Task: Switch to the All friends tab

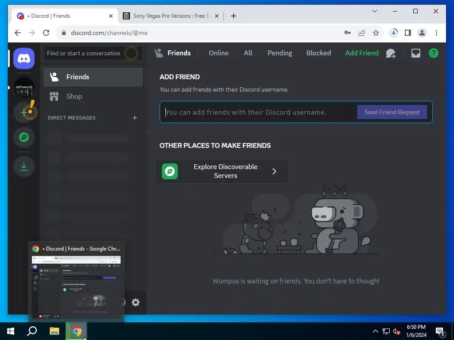Action: [x=248, y=53]
